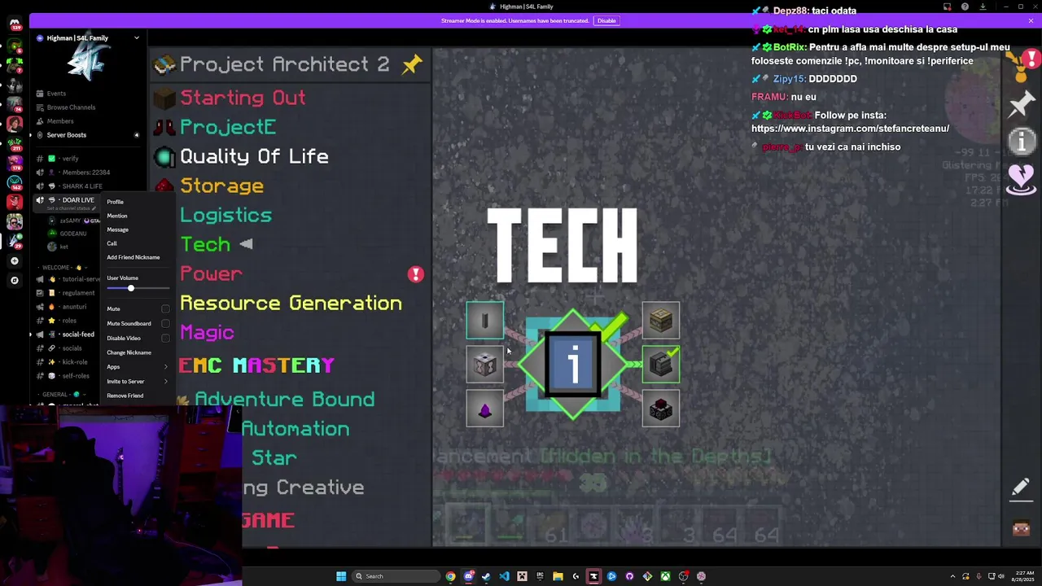This screenshot has width=1042, height=586.
Task: Open Discover servers compass icon
Action: coord(14,281)
